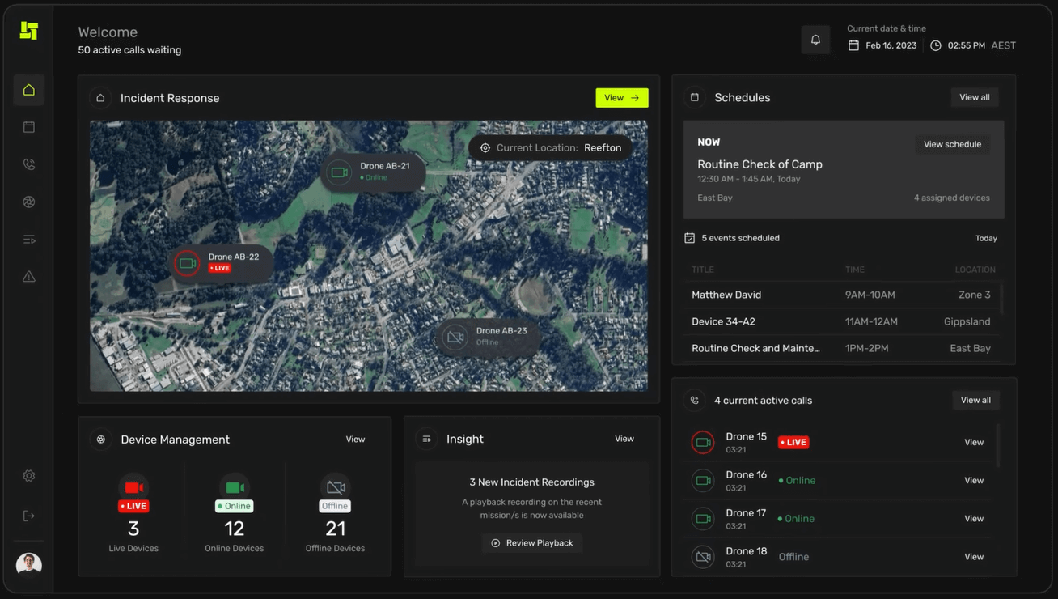The height and width of the screenshot is (599, 1058).
Task: Open the notifications bell
Action: tap(815, 40)
